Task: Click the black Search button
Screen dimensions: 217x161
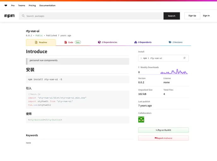Action: (172, 16)
